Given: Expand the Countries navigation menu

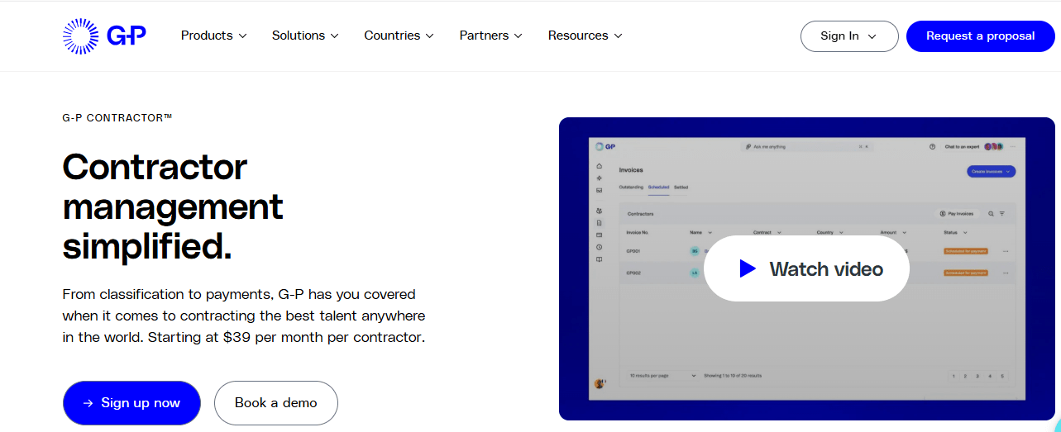Looking at the screenshot, I should (399, 36).
